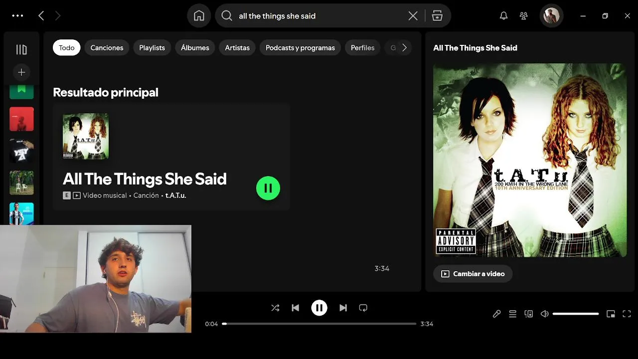Click the large album artwork in right panel
Screen dimensions: 638x359
pos(530,160)
